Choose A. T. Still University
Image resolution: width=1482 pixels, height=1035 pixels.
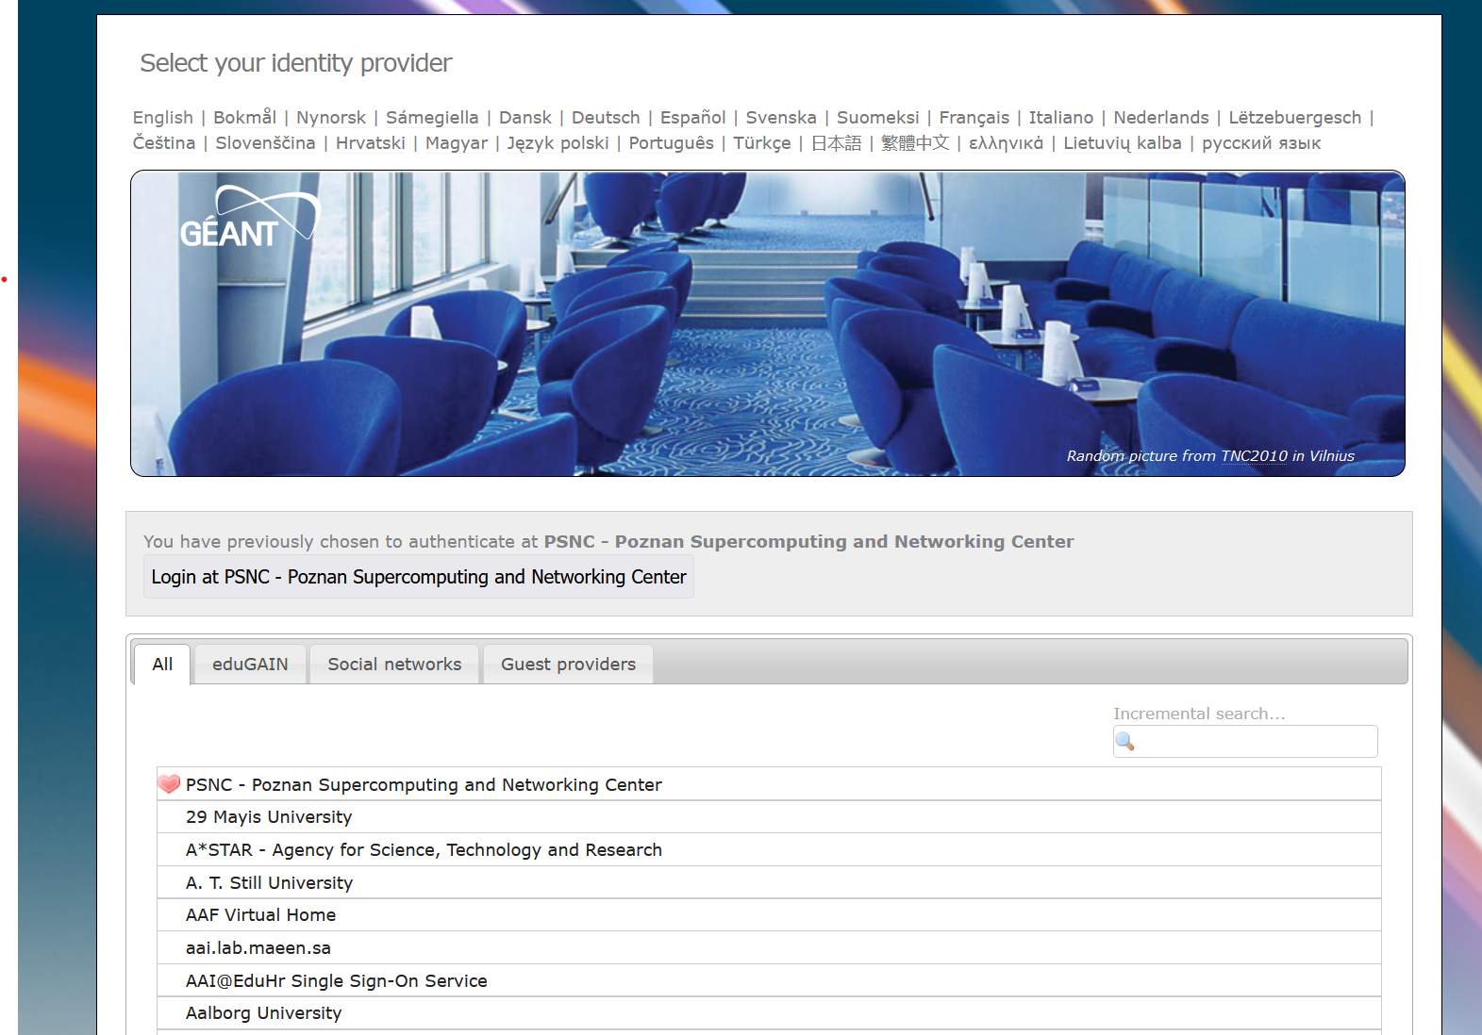coord(769,883)
